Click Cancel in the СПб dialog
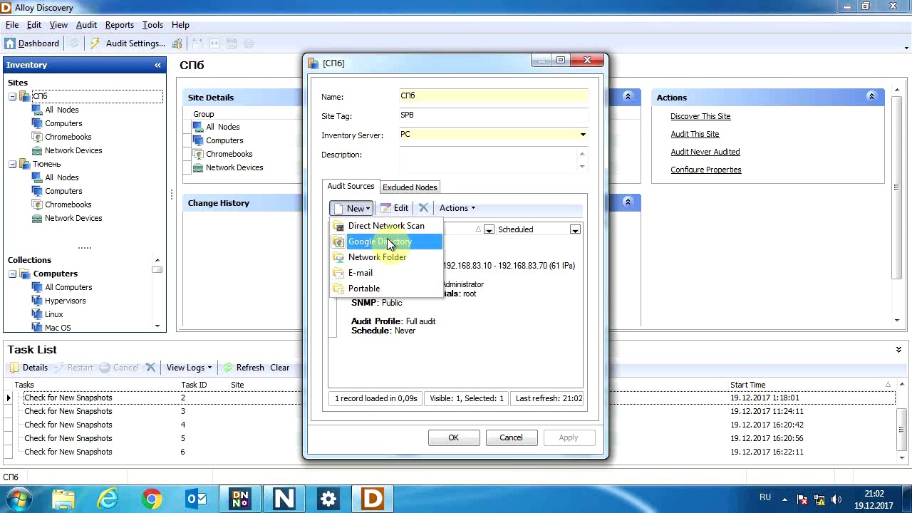 coord(511,437)
